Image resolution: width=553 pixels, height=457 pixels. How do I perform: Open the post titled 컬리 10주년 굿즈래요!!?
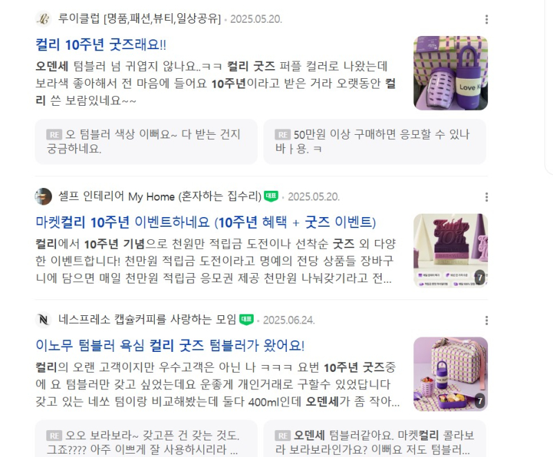click(101, 45)
